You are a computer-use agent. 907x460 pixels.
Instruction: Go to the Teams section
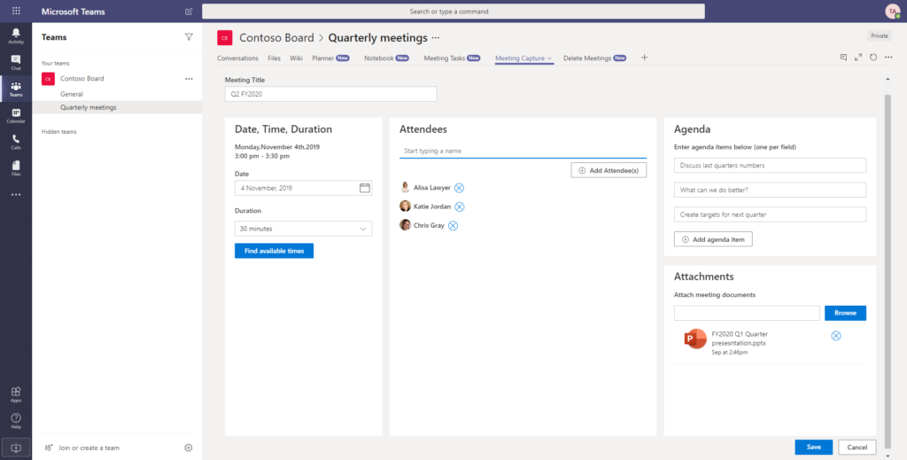click(x=16, y=90)
